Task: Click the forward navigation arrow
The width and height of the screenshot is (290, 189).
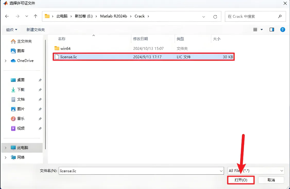Action: (x=17, y=16)
